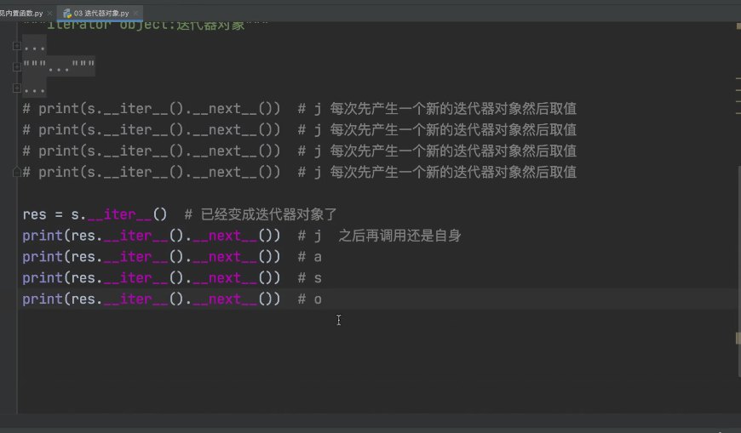Expand the folded """...""" docstring using its gutter toggle
Screen dimensions: 741x433
coord(16,66)
